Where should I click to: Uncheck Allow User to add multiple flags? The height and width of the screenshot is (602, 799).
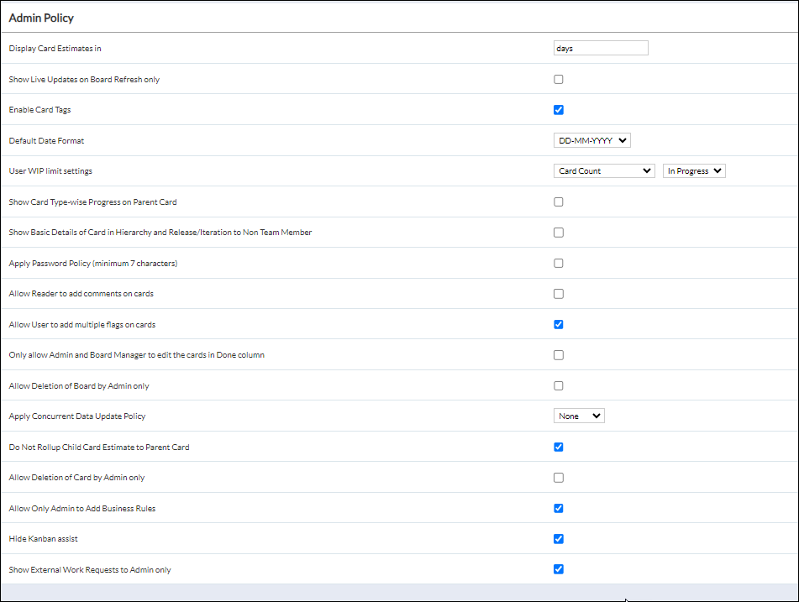(559, 324)
